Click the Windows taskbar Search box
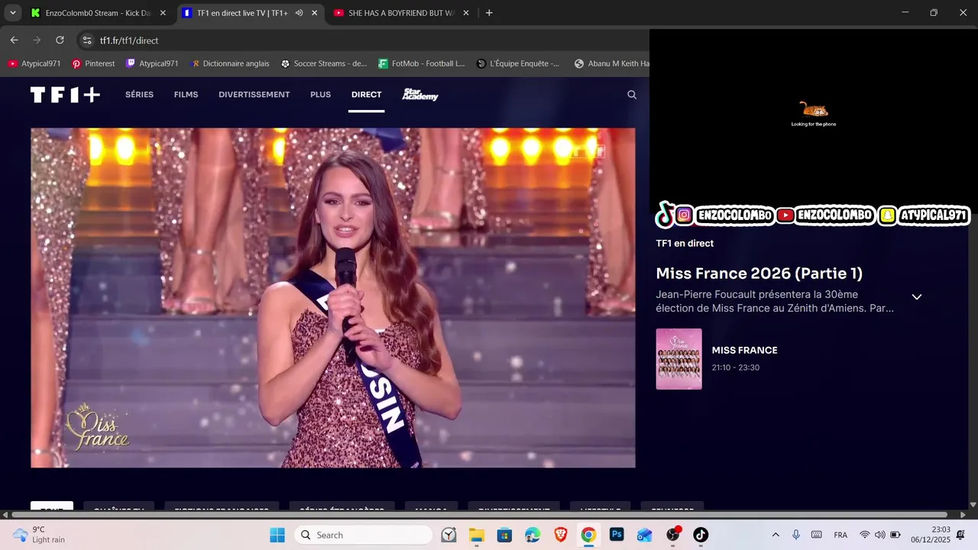 point(363,535)
